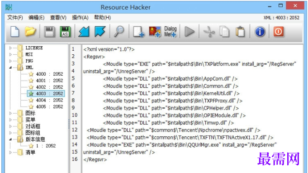The width and height of the screenshot is (308, 173).
Task: Click the Dialog Menu add icon
Action: 171,31
